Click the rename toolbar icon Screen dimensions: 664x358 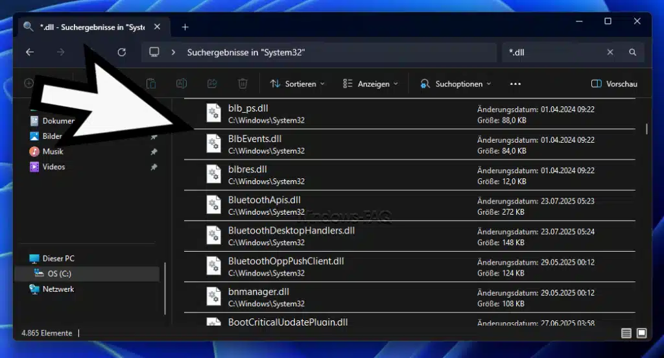pos(182,84)
